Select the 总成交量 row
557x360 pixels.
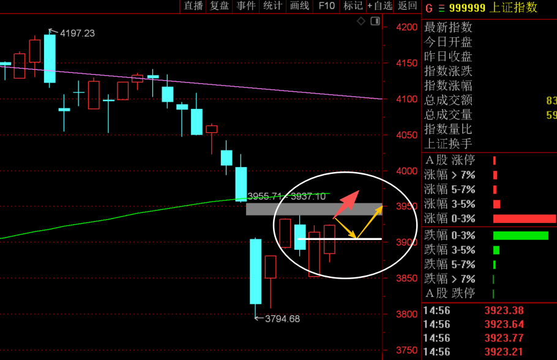tap(490, 114)
